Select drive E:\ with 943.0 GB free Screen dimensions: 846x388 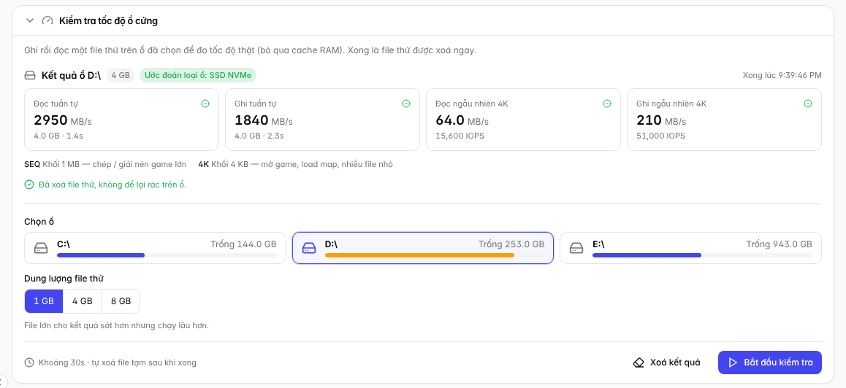coord(690,248)
